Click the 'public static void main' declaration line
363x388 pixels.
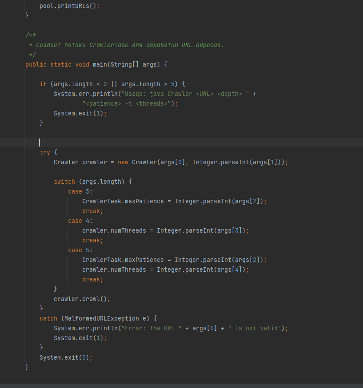point(96,64)
